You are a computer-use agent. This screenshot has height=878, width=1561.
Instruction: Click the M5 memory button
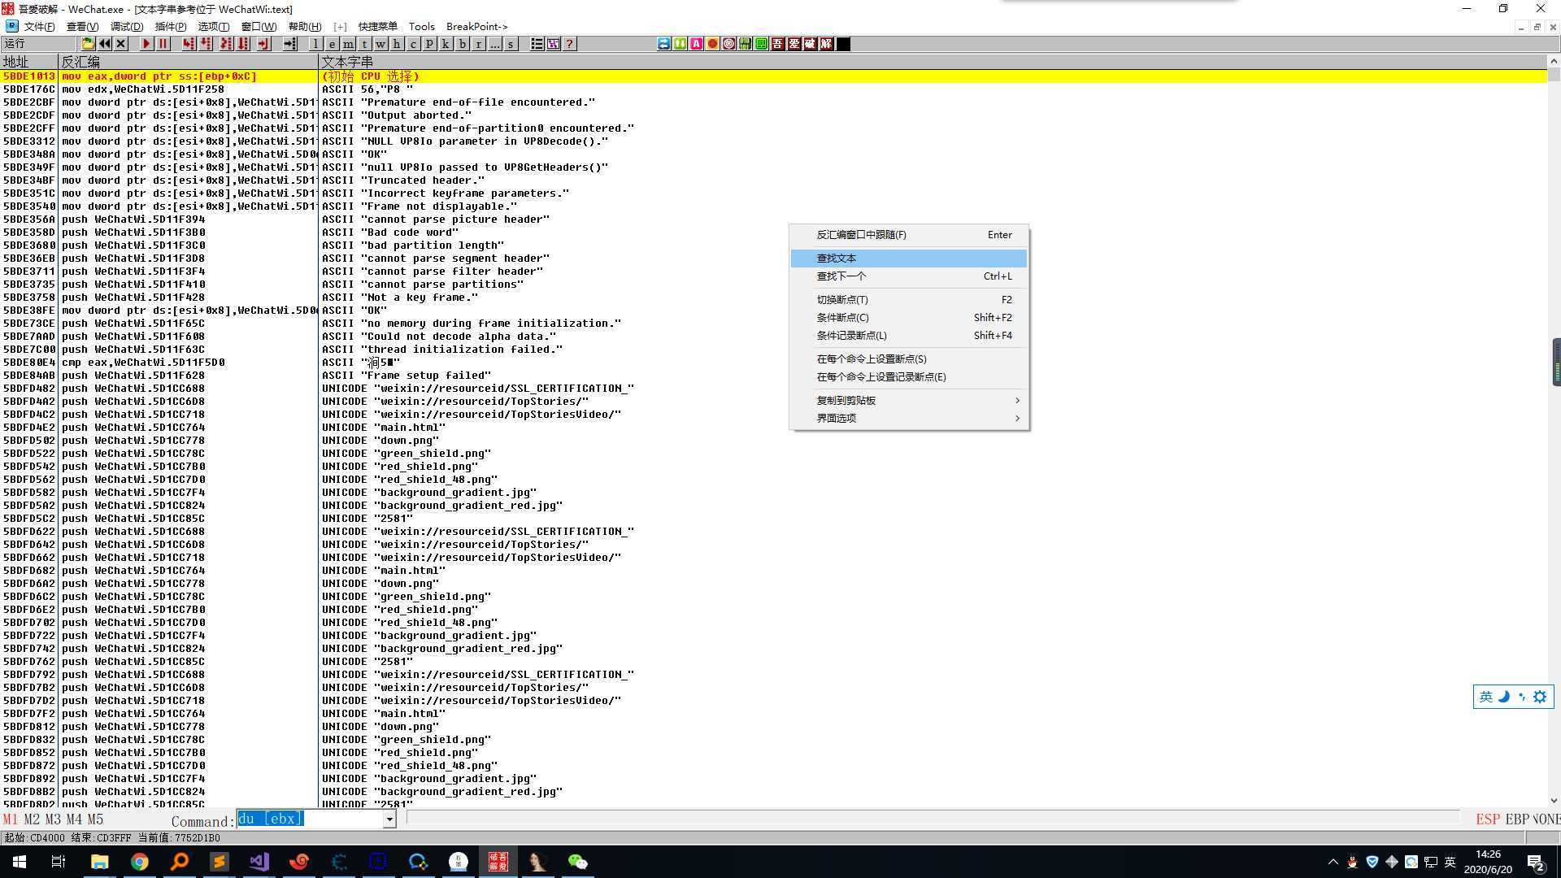coord(96,819)
